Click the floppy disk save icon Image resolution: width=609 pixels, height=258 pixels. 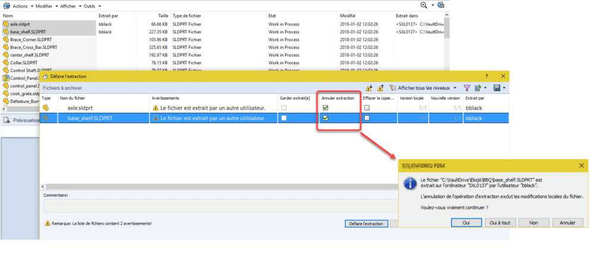(497, 88)
